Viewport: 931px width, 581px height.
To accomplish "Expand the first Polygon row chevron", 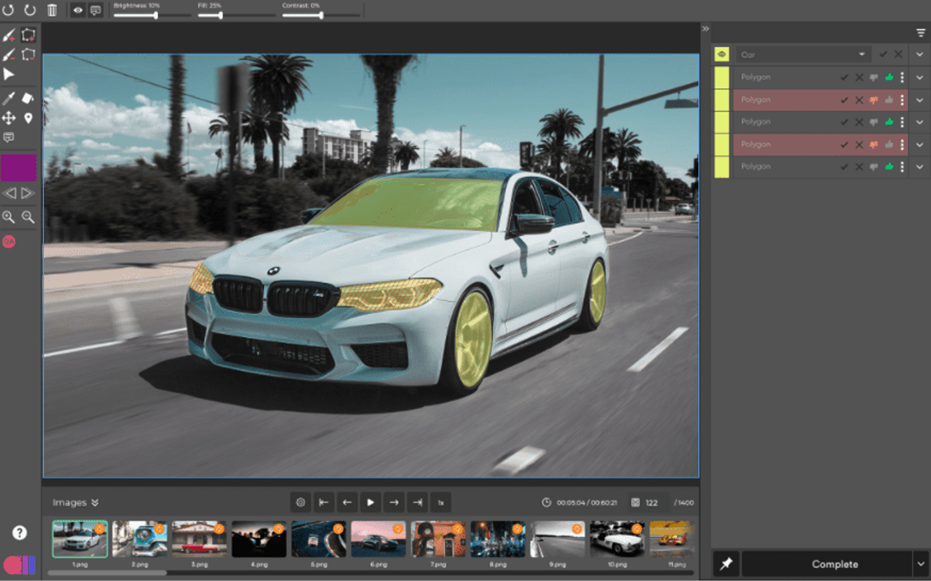I will 920,78.
